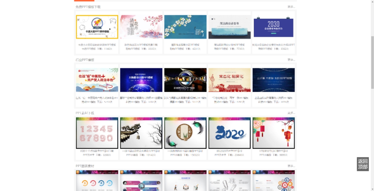Click the pink flower template title link

[x=141, y=45]
